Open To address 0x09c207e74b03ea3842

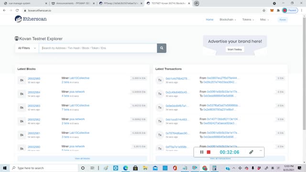point(220,82)
